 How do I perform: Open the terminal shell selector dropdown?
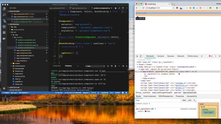click(x=95, y=66)
